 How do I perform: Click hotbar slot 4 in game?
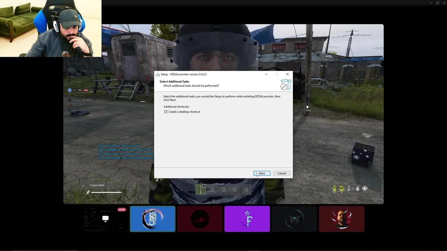[x=235, y=189]
